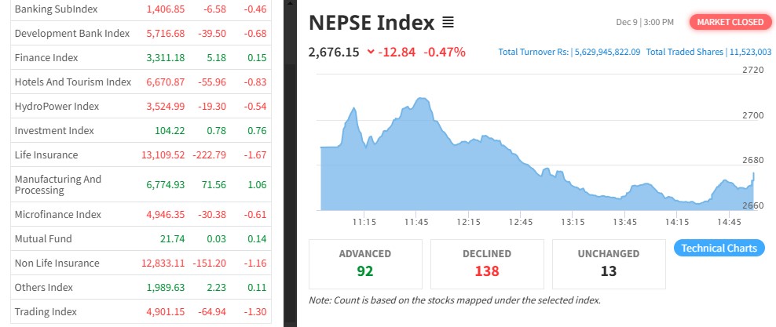
Task: Click the Unchanged 13 stocks box
Action: point(609,263)
